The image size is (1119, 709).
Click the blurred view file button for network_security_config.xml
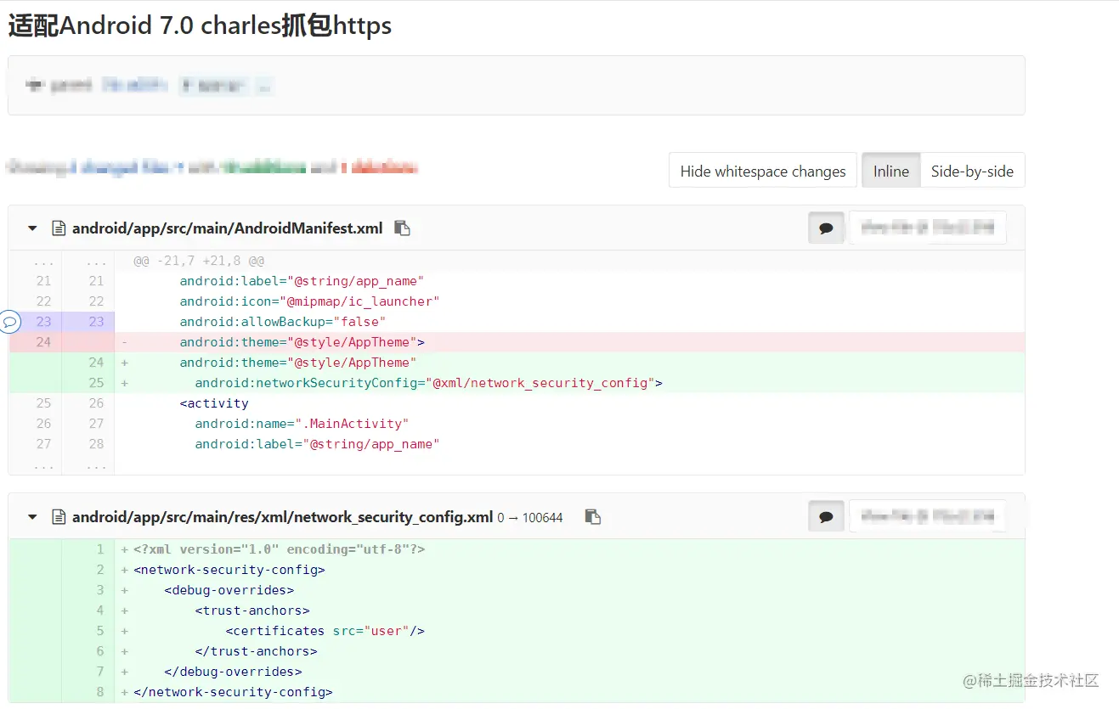[927, 517]
